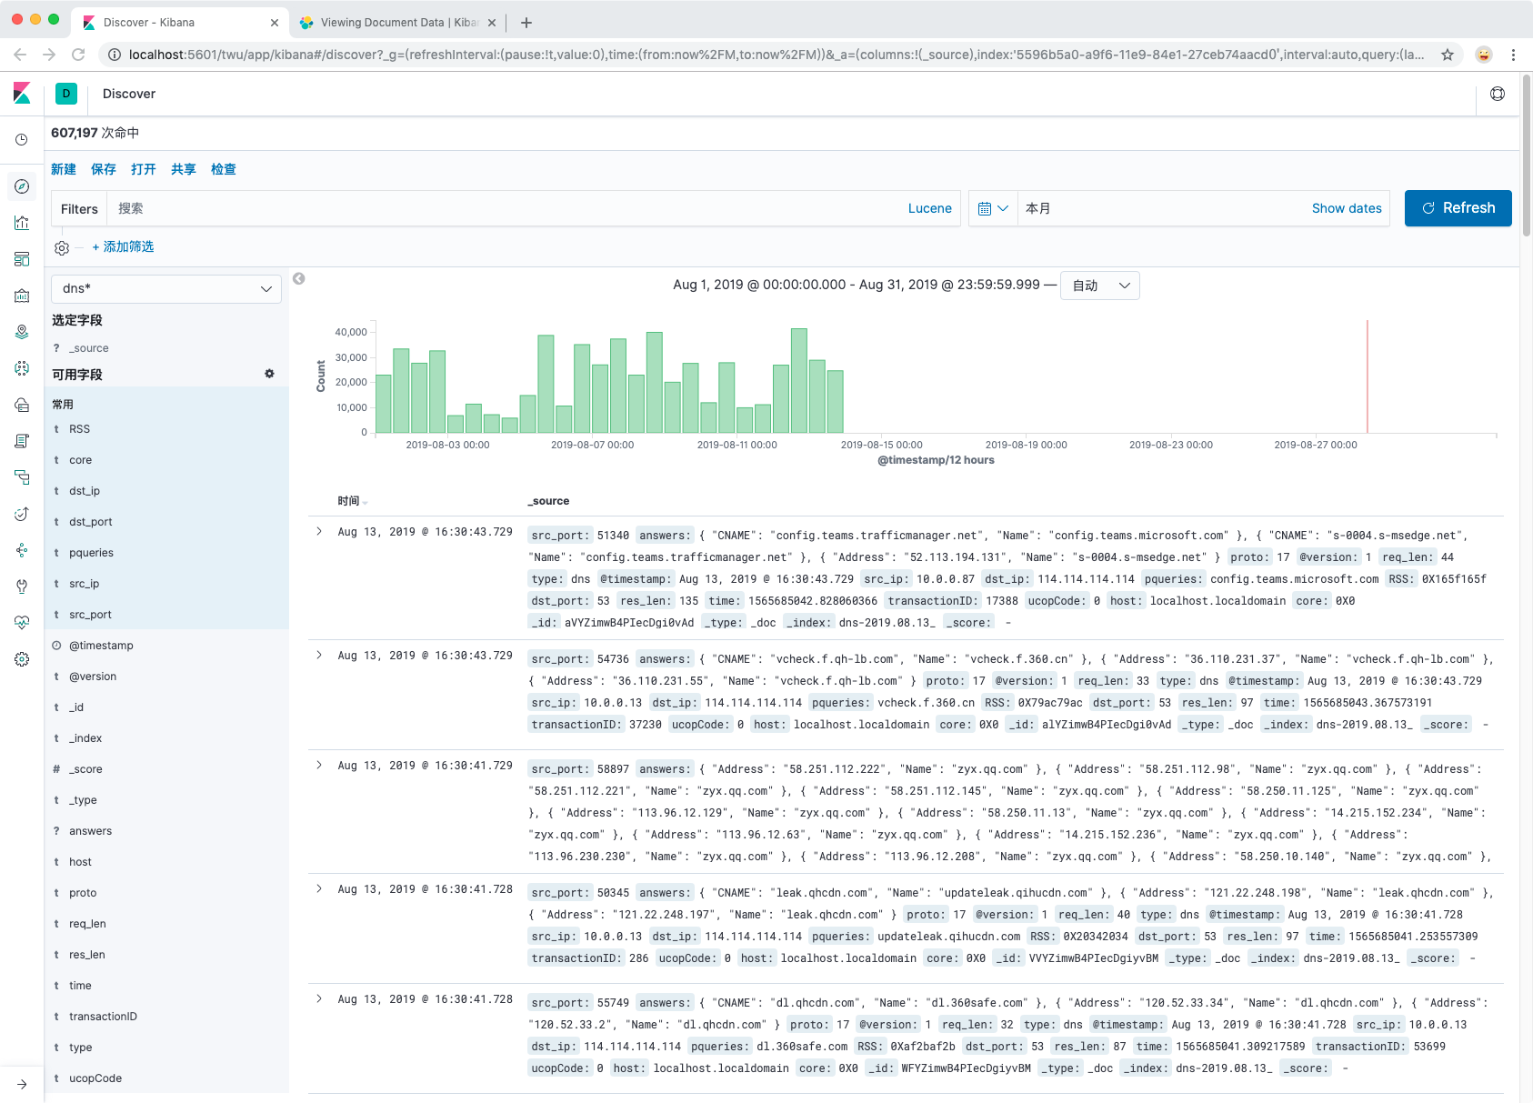This screenshot has width=1533, height=1103.
Task: Click 共享 in the top menu
Action: [x=184, y=169]
